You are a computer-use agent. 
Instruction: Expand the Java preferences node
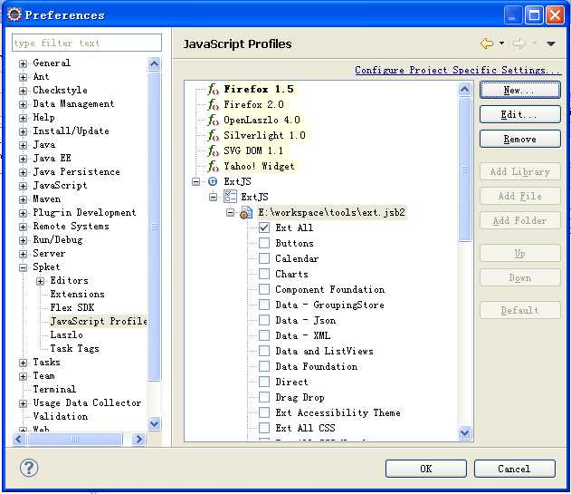click(x=23, y=145)
